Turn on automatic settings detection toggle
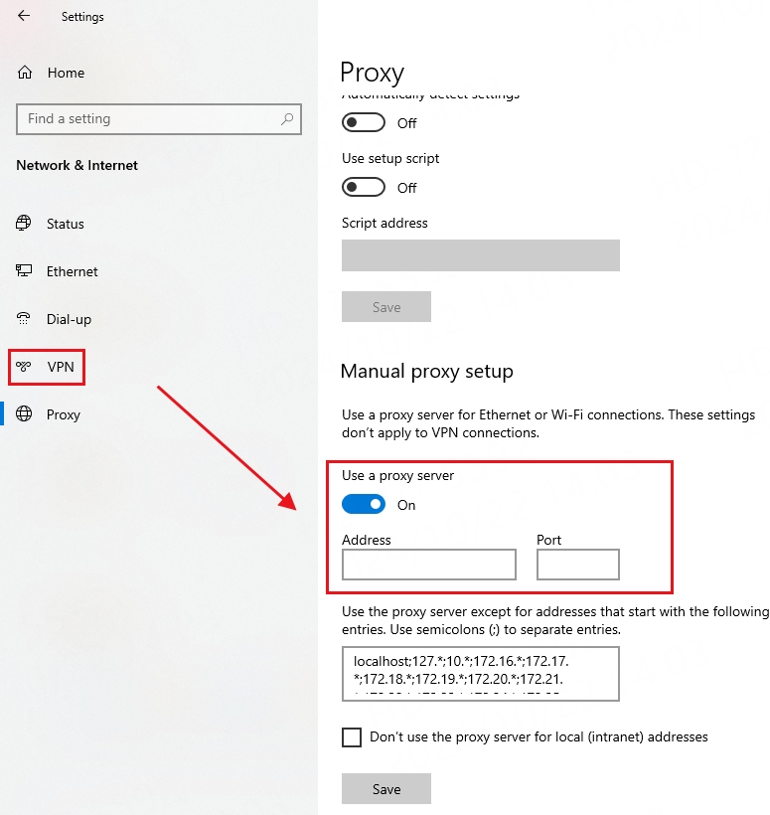Screen dimensions: 770x815 point(364,123)
